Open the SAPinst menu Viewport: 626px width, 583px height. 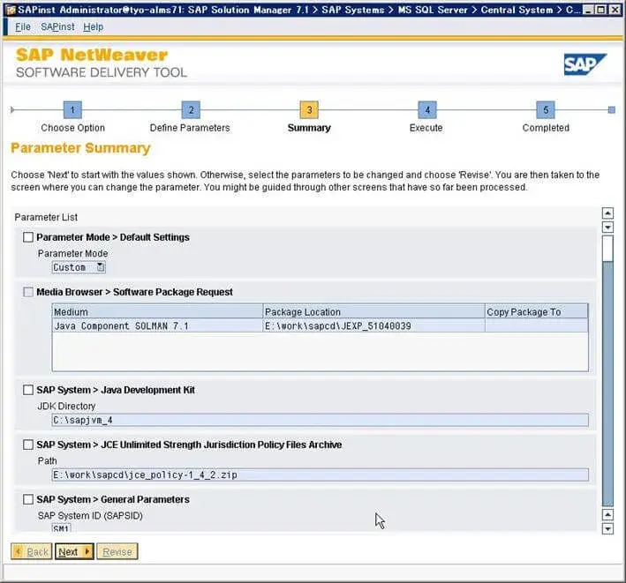[57, 26]
